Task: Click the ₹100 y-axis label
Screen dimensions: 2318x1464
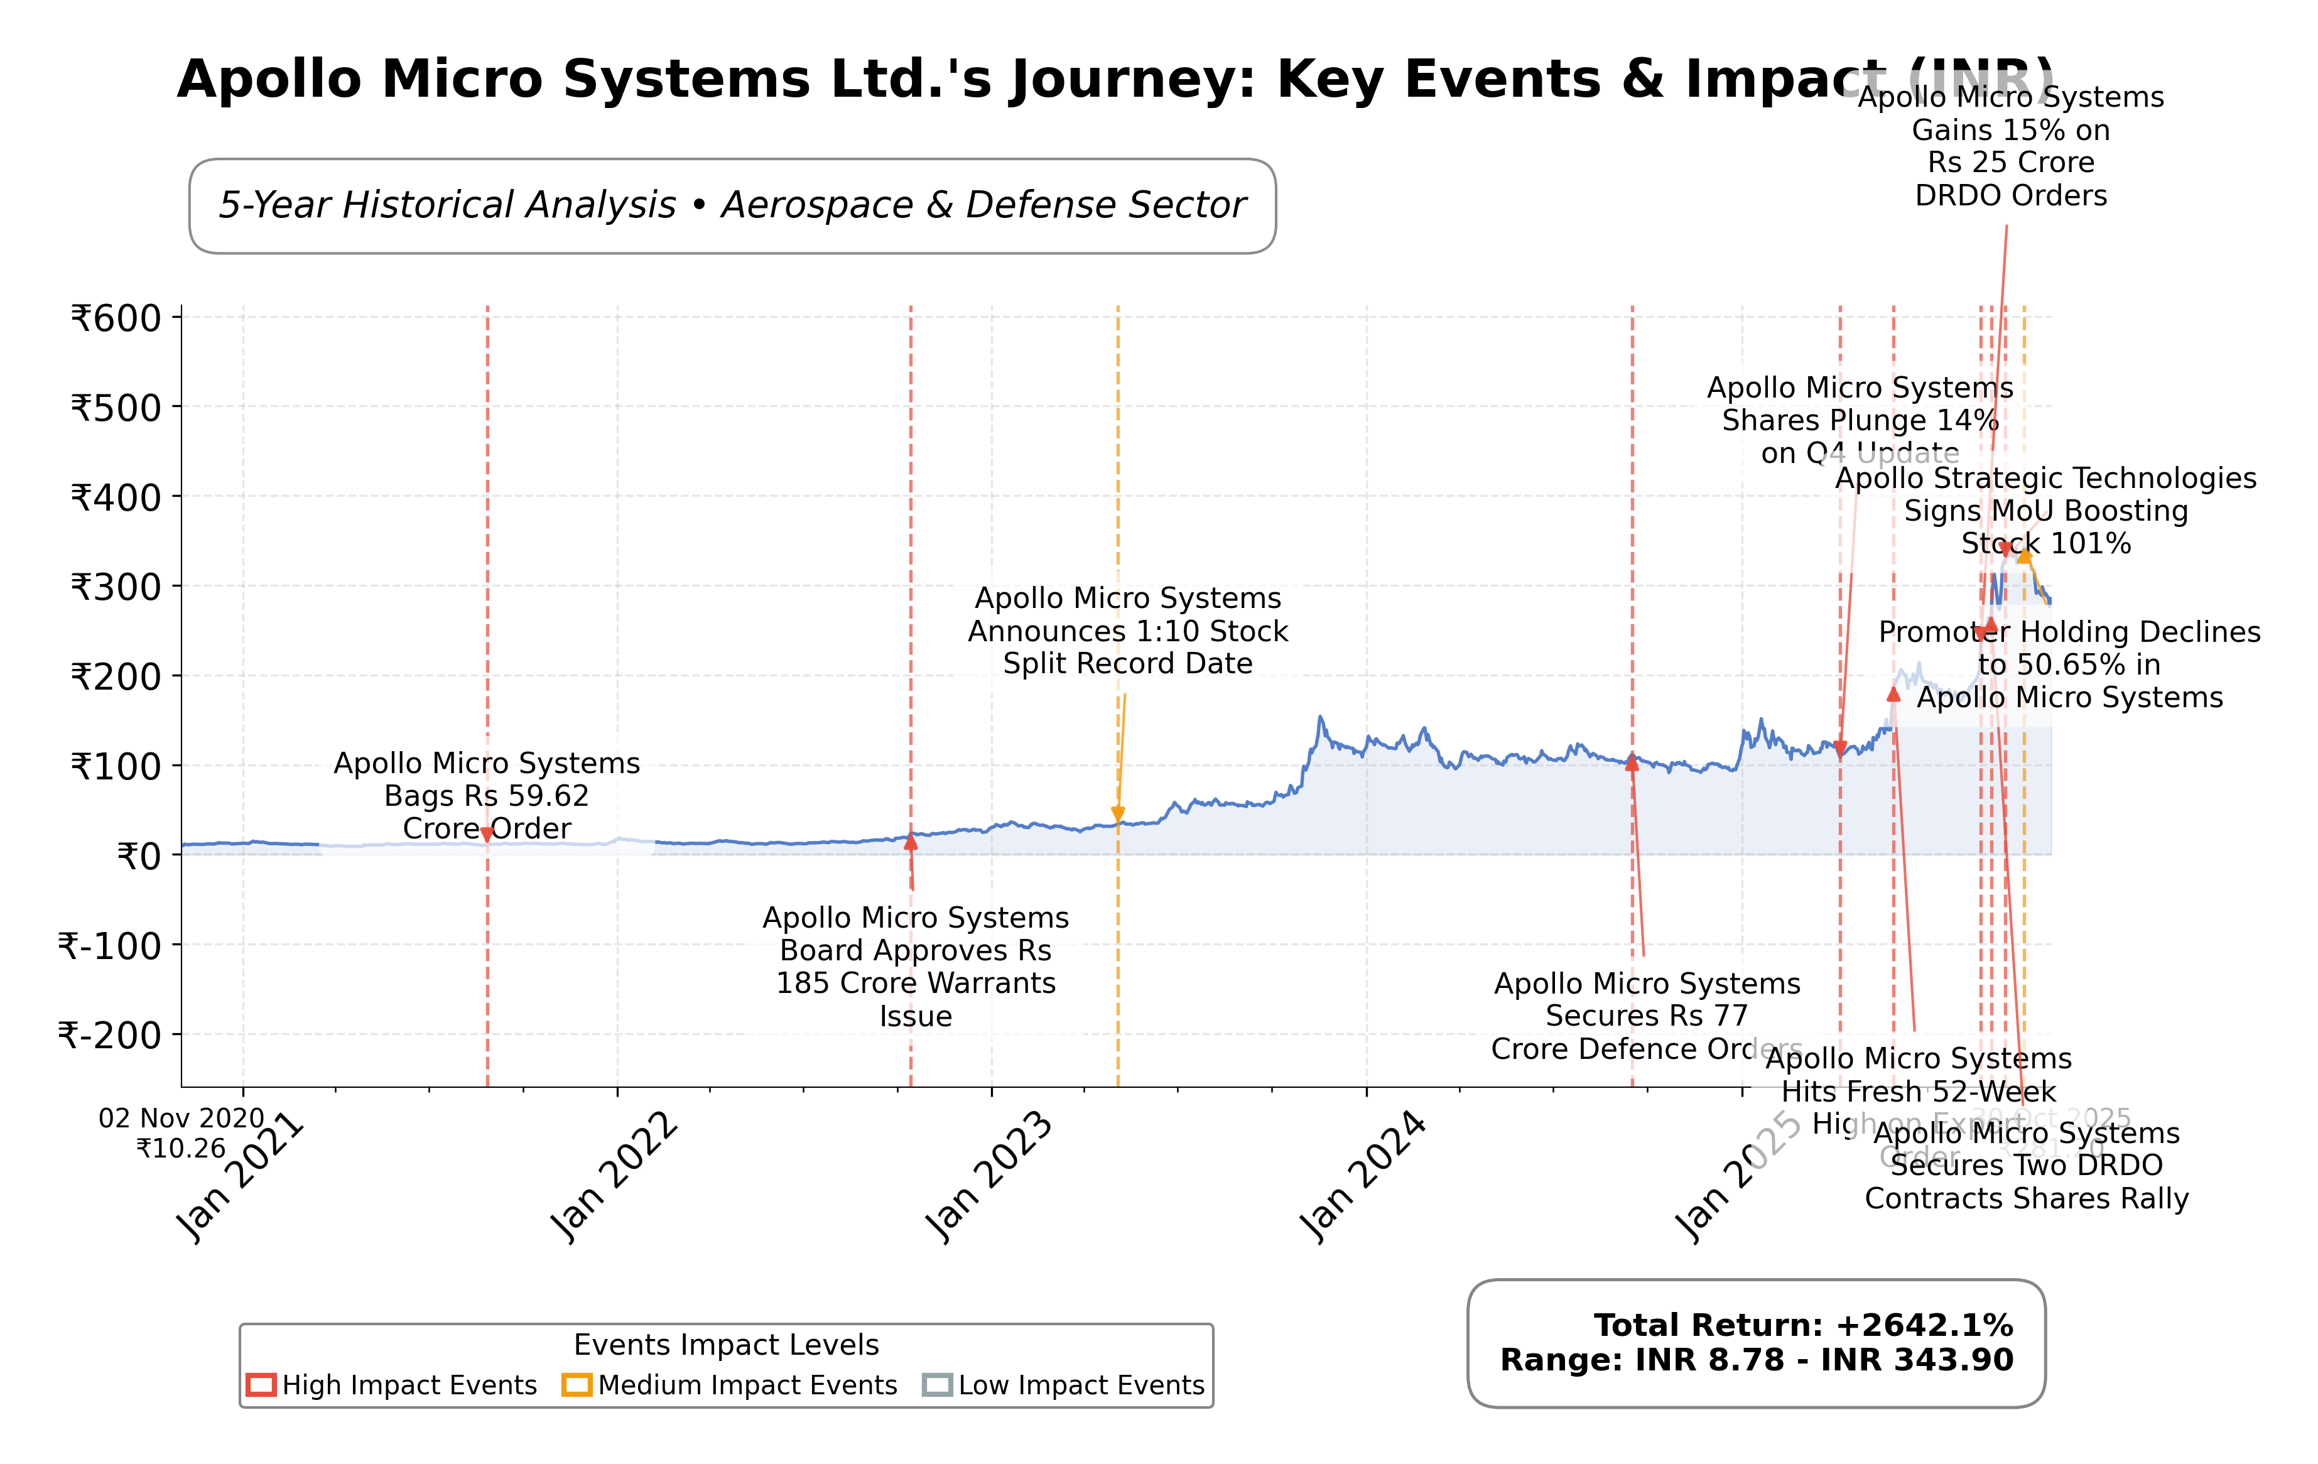Action: (116, 766)
